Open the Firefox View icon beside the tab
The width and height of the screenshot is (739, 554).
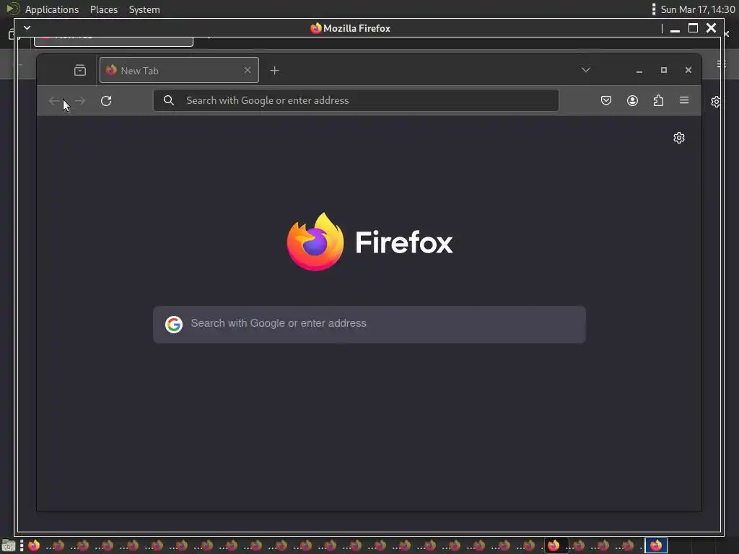click(x=80, y=70)
